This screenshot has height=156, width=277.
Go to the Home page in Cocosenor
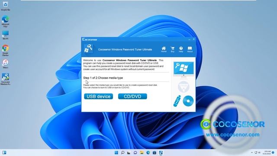coord(164,49)
